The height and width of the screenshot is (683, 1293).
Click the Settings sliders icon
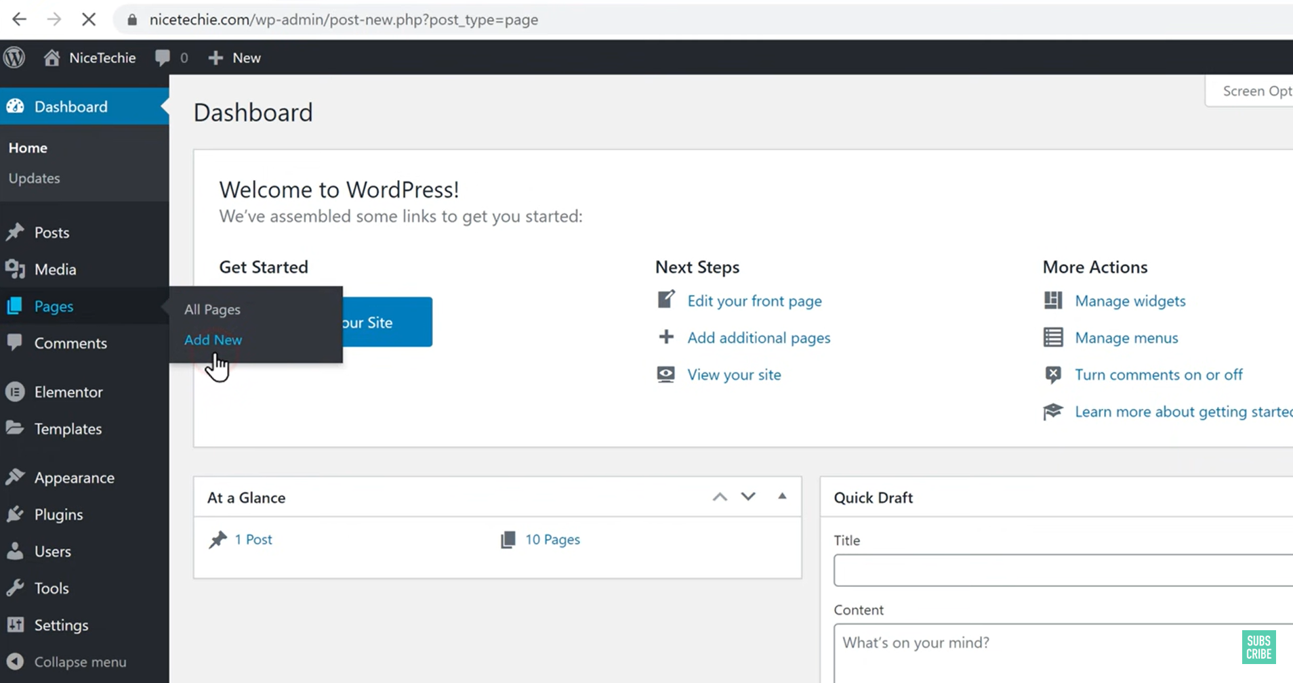(15, 625)
